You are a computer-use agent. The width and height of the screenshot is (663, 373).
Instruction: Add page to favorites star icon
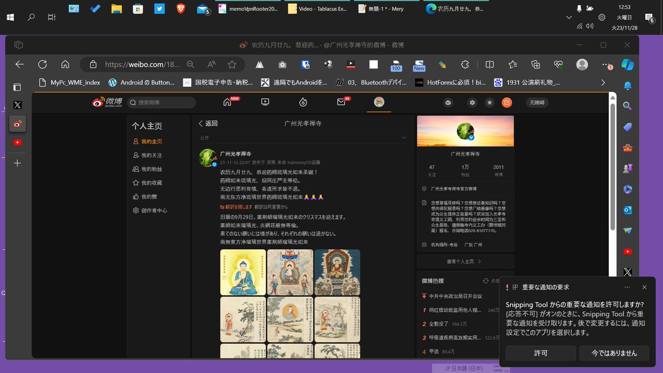pyautogui.click(x=232, y=64)
